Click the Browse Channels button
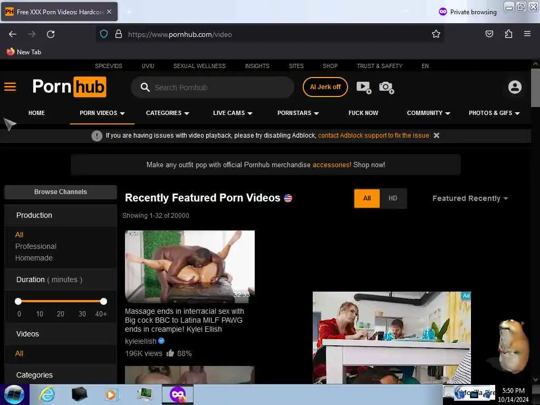The width and height of the screenshot is (540, 405). [61, 192]
